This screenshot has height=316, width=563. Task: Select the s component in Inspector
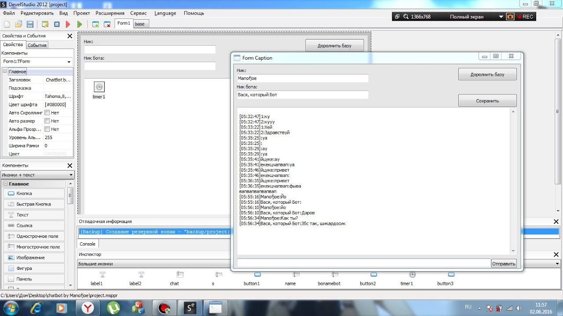point(213,279)
